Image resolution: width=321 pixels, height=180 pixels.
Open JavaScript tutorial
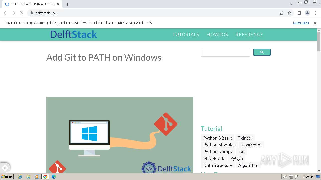click(x=251, y=145)
